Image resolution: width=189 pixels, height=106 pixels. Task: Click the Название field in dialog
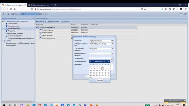click(x=100, y=41)
